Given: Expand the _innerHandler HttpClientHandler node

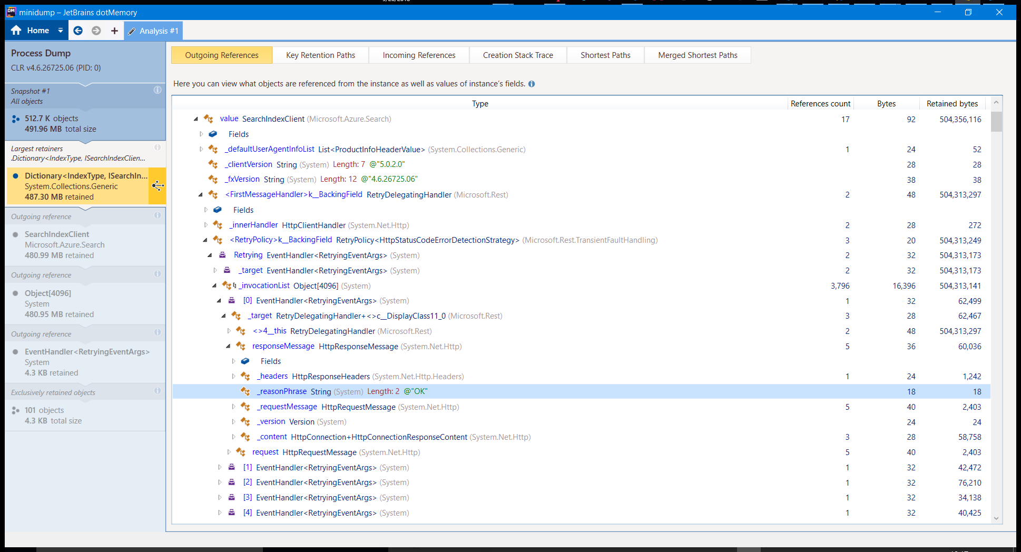Looking at the screenshot, I should click(205, 225).
